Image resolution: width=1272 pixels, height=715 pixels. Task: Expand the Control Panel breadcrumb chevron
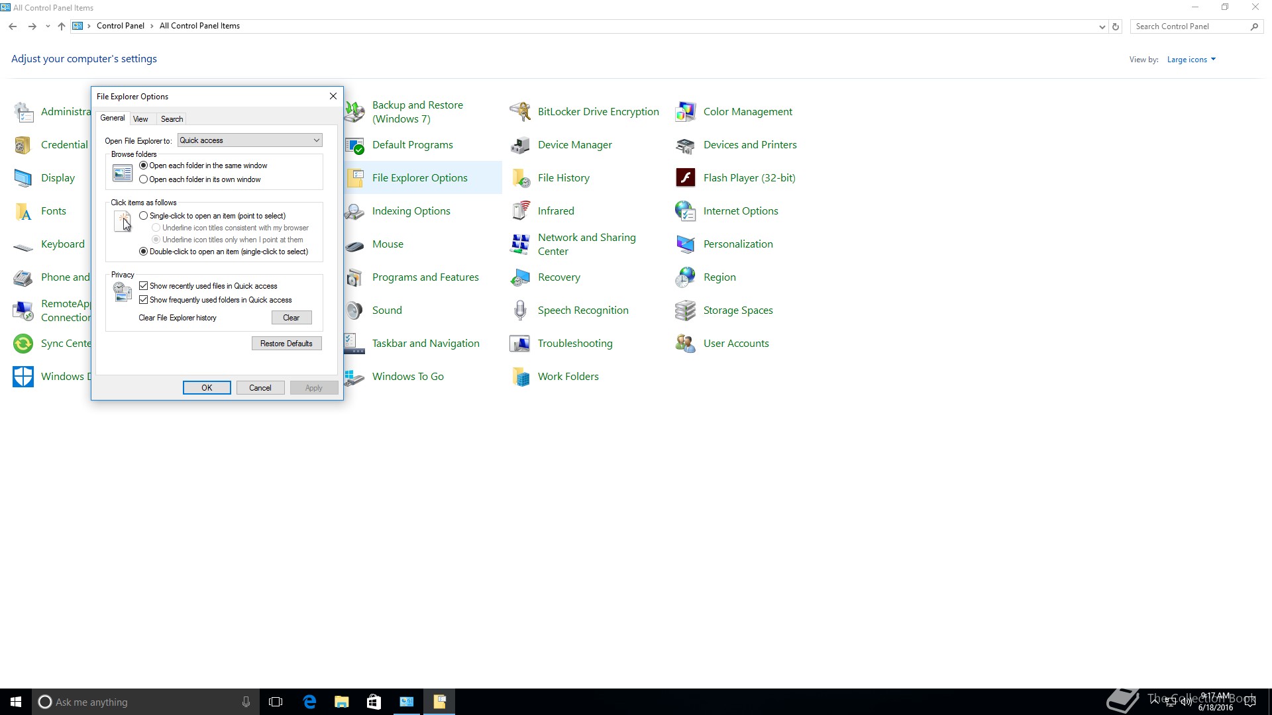(x=152, y=26)
